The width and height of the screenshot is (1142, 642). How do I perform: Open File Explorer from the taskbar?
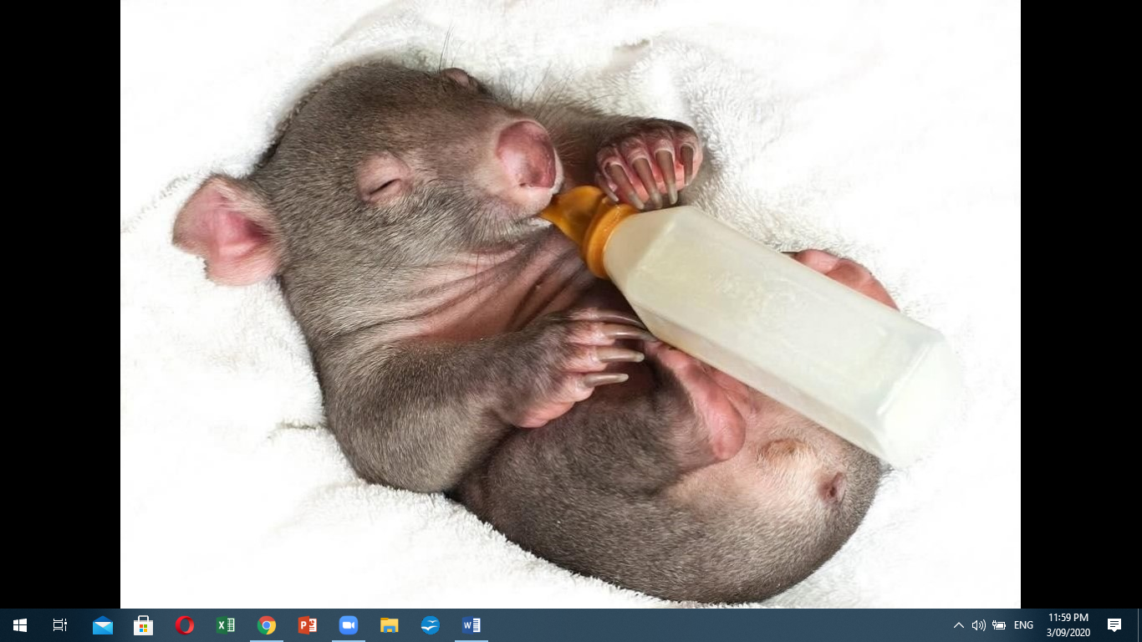(x=390, y=625)
